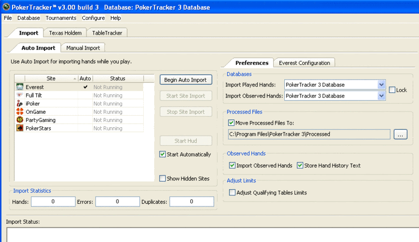Browse for processed files folder
This screenshot has height=242, width=419.
[x=400, y=135]
